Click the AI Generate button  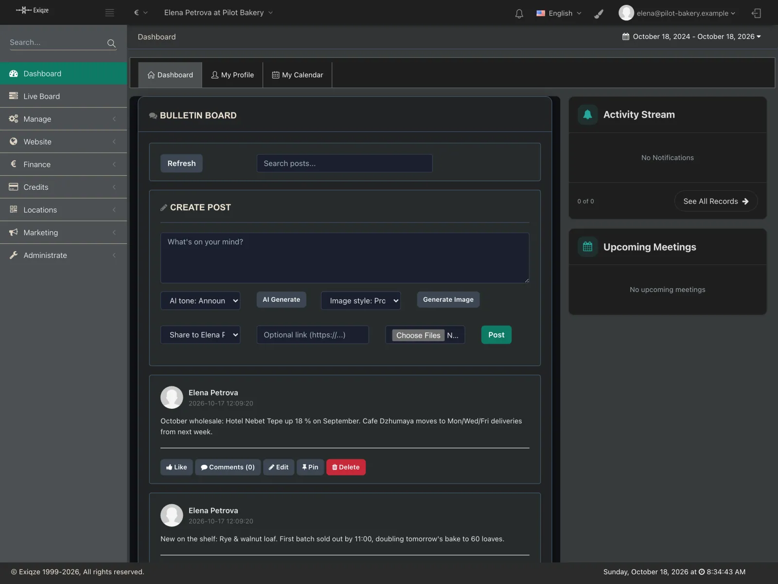pos(282,300)
